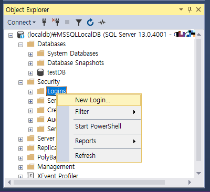Open the Reports submenu in context menu
The image size is (210, 192).
coord(99,141)
